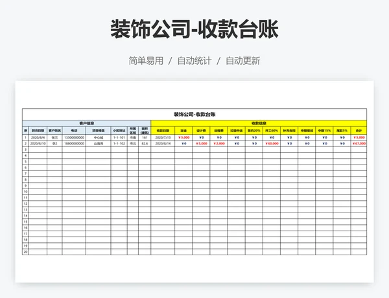Click the large title 装饰公司-收款台账
389x298 pixels.
[194, 30]
